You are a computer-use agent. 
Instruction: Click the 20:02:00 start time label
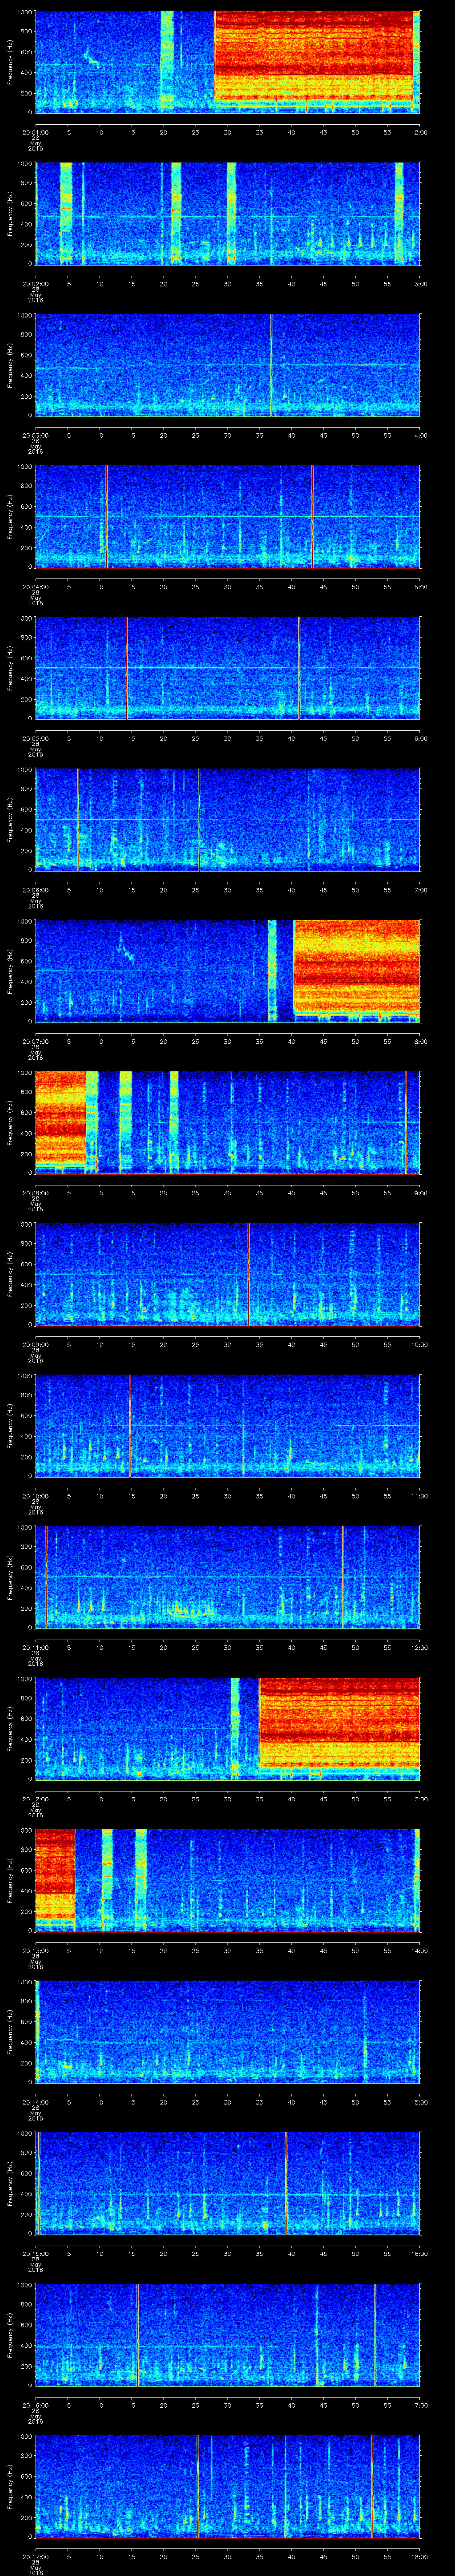35,284
